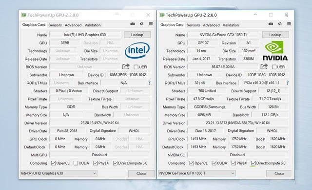This screenshot has height=190, width=312.
Task: Toggle PhysX checkbox in Intel window
Action: [96, 163]
